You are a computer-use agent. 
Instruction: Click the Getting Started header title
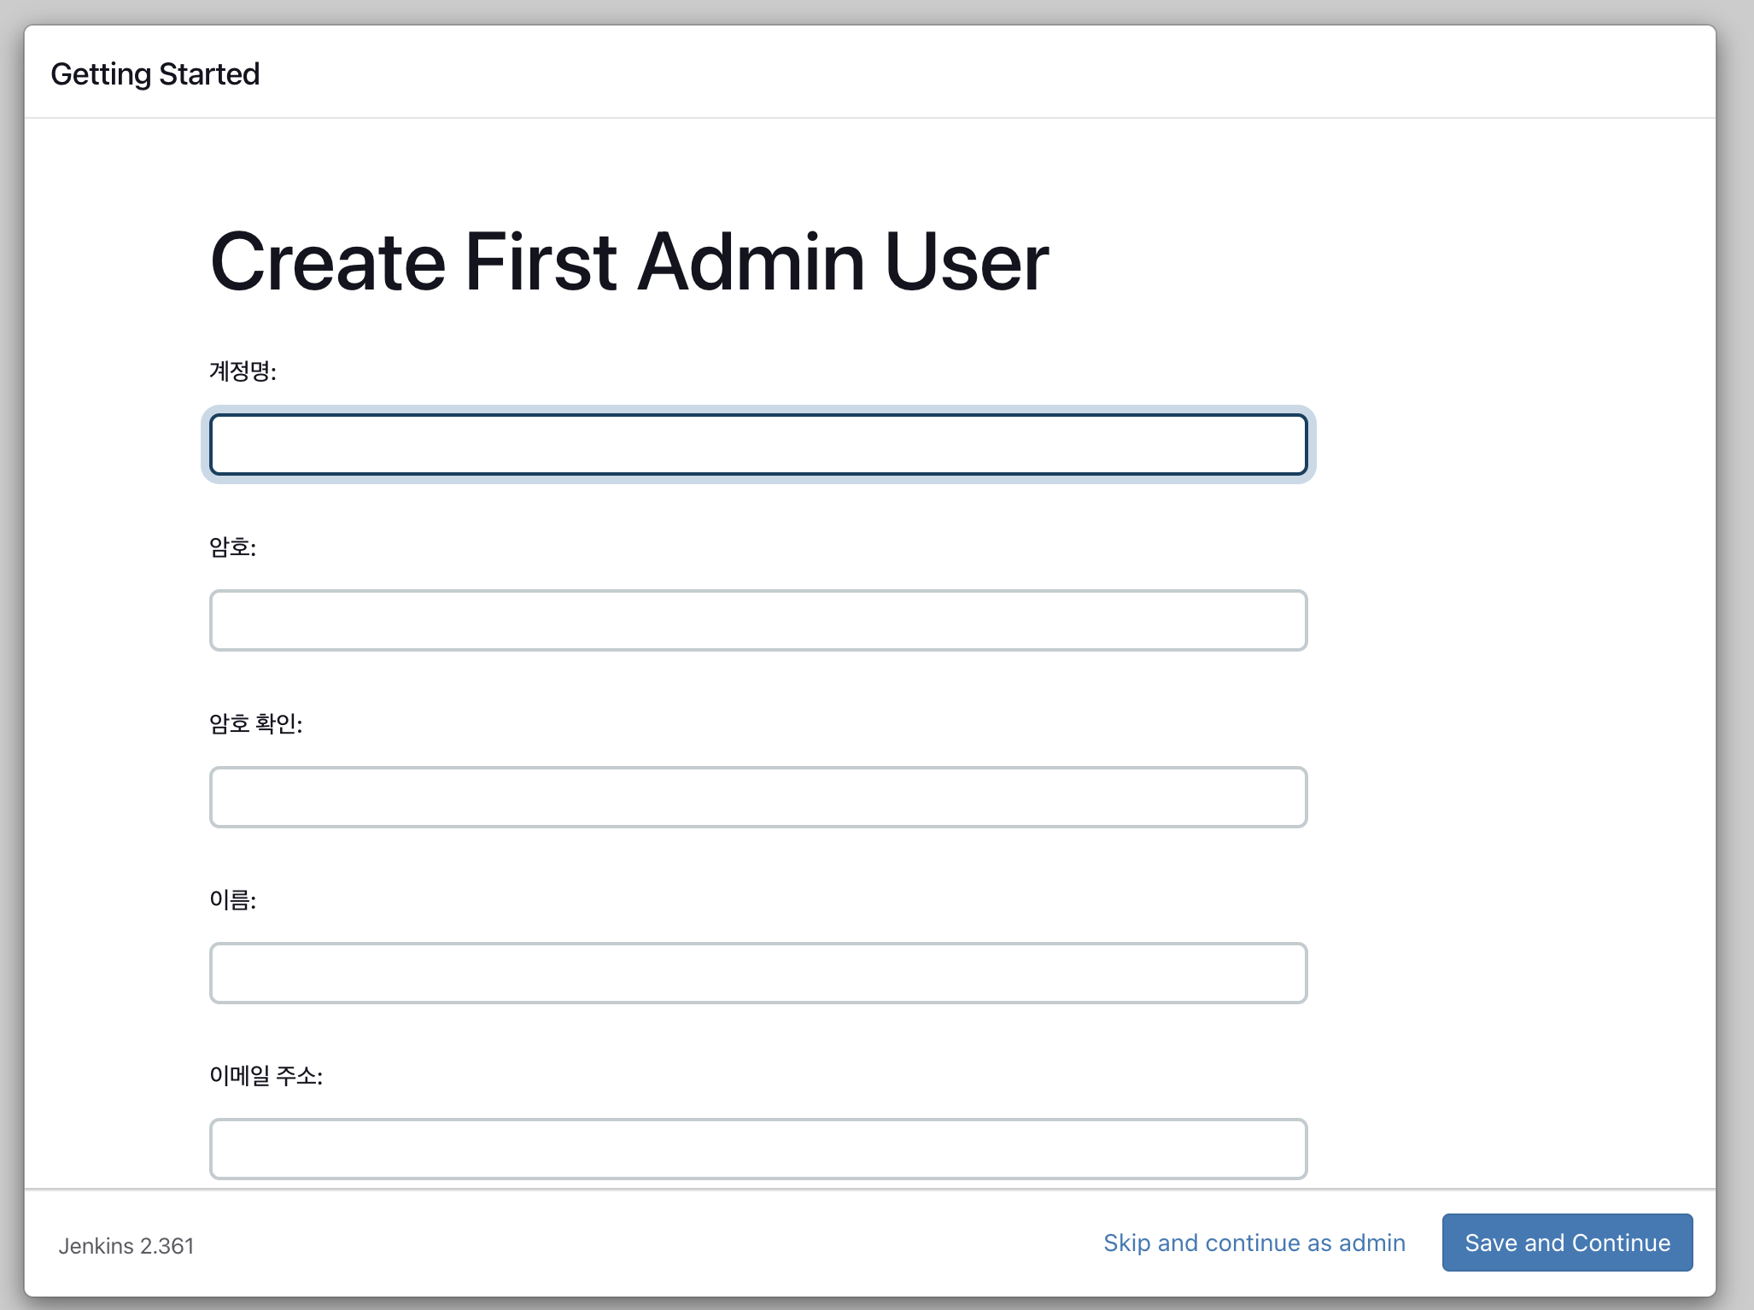[x=155, y=74]
